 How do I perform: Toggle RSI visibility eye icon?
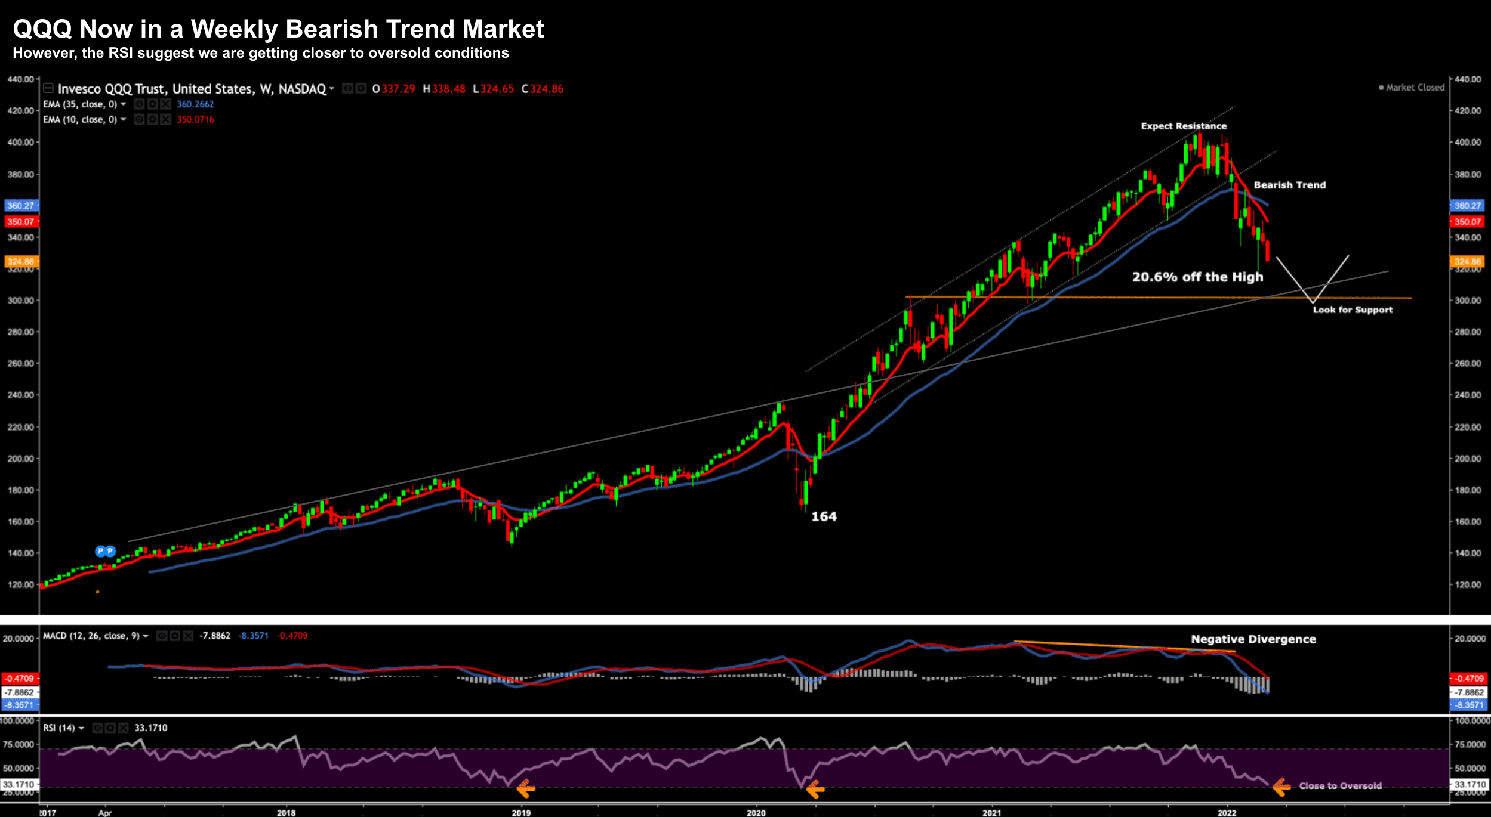click(97, 728)
